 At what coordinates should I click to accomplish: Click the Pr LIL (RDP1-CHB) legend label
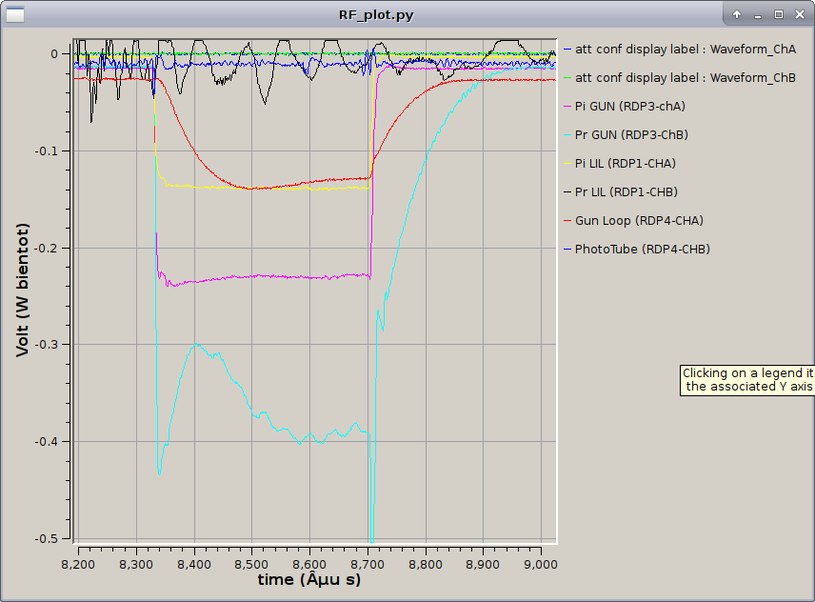click(x=626, y=191)
